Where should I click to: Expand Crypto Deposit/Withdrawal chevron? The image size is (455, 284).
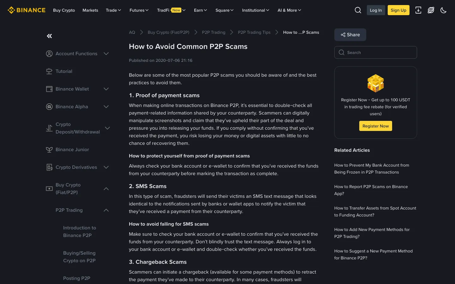107,128
